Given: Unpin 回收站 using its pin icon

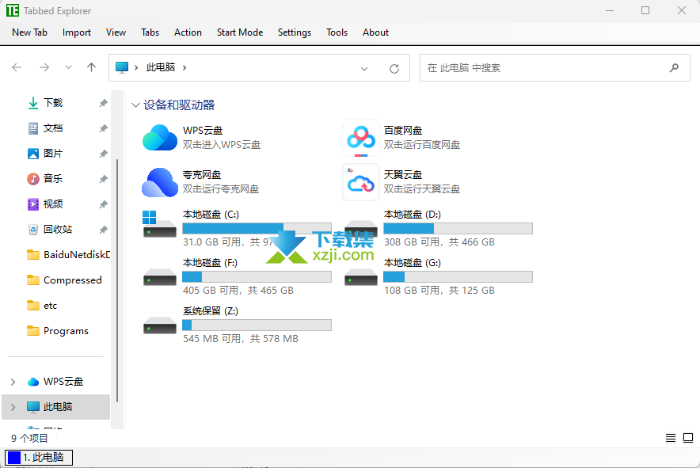Looking at the screenshot, I should pyautogui.click(x=103, y=230).
